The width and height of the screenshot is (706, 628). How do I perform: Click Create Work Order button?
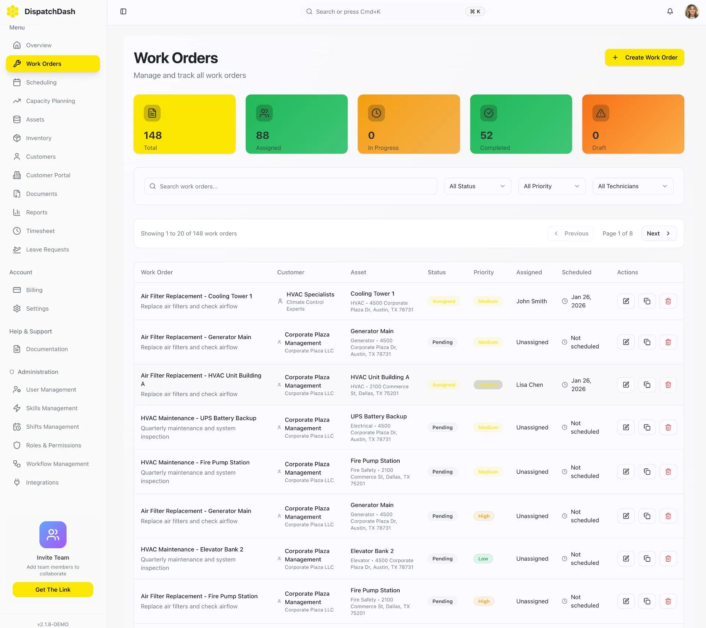644,57
